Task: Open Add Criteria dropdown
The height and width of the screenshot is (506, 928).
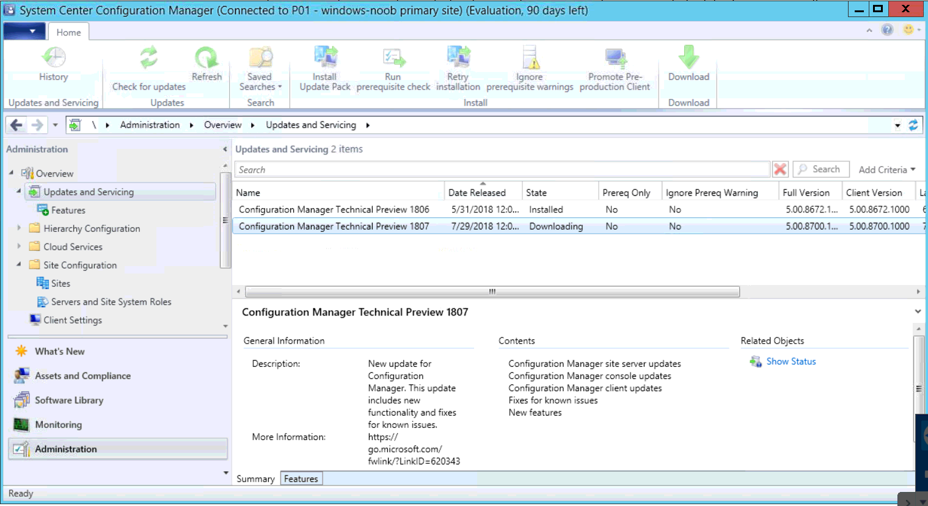Action: (887, 170)
